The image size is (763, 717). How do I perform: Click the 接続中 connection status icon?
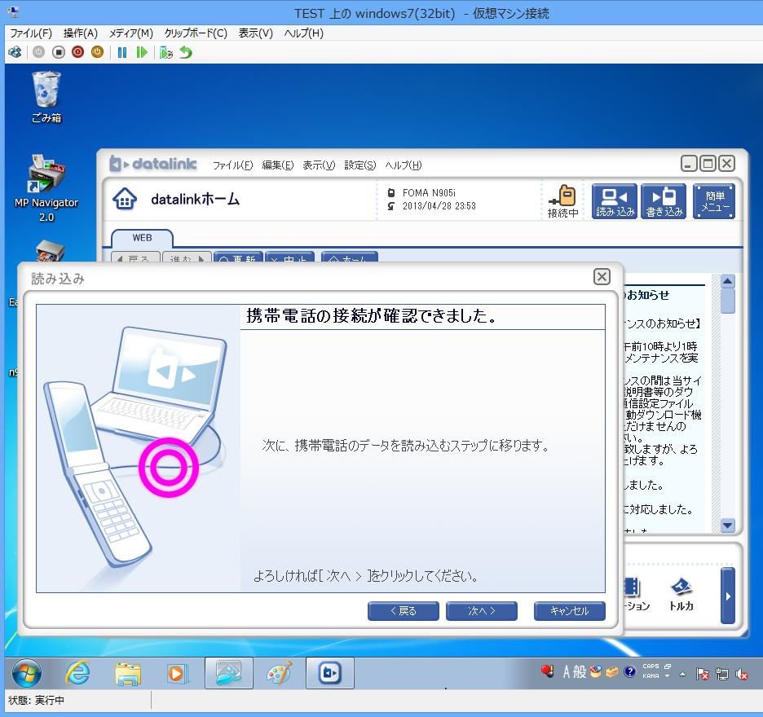point(563,201)
